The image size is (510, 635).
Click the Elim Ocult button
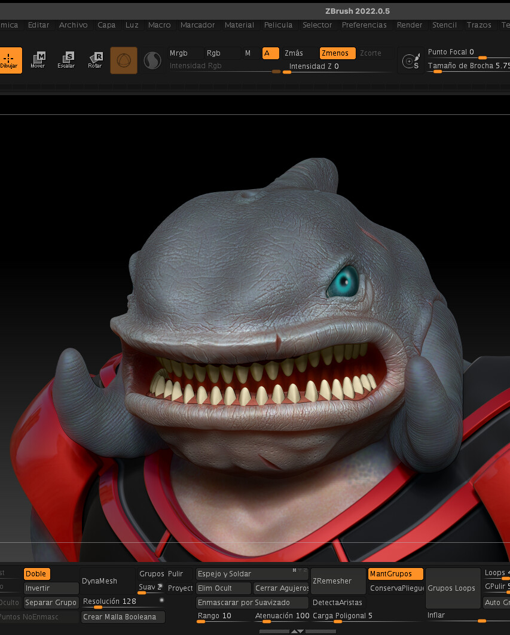point(223,588)
